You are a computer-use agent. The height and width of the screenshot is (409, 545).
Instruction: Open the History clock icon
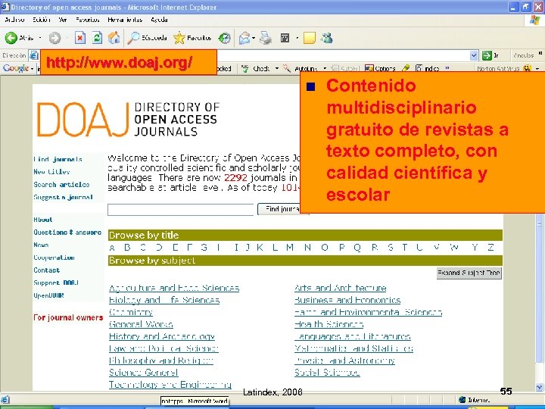pos(225,38)
